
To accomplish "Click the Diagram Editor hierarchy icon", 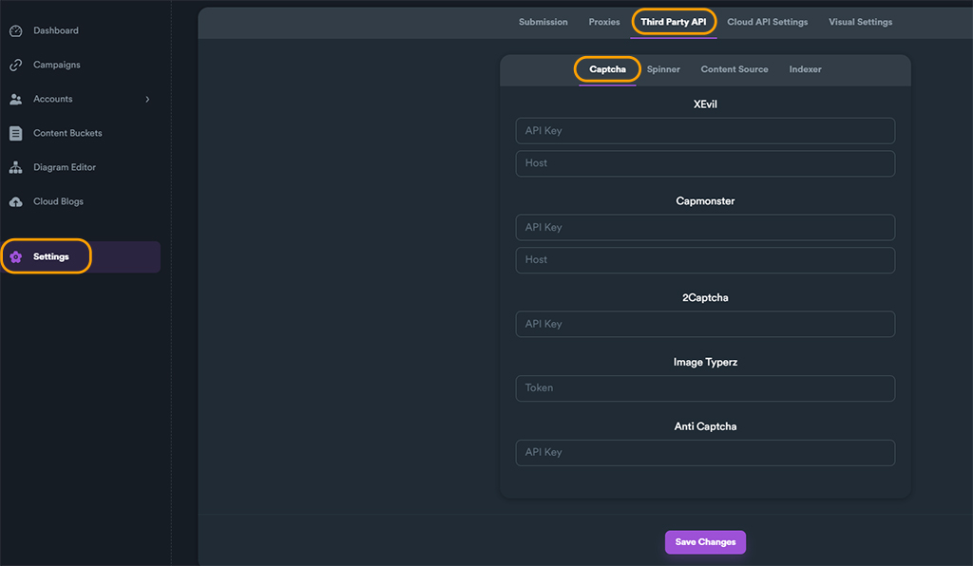I will pyautogui.click(x=16, y=167).
